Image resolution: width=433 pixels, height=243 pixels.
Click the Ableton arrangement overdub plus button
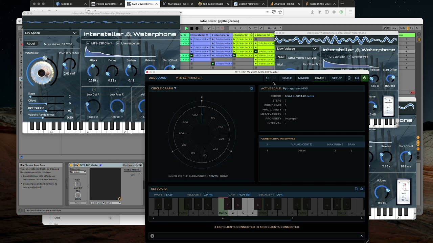coord(205,28)
